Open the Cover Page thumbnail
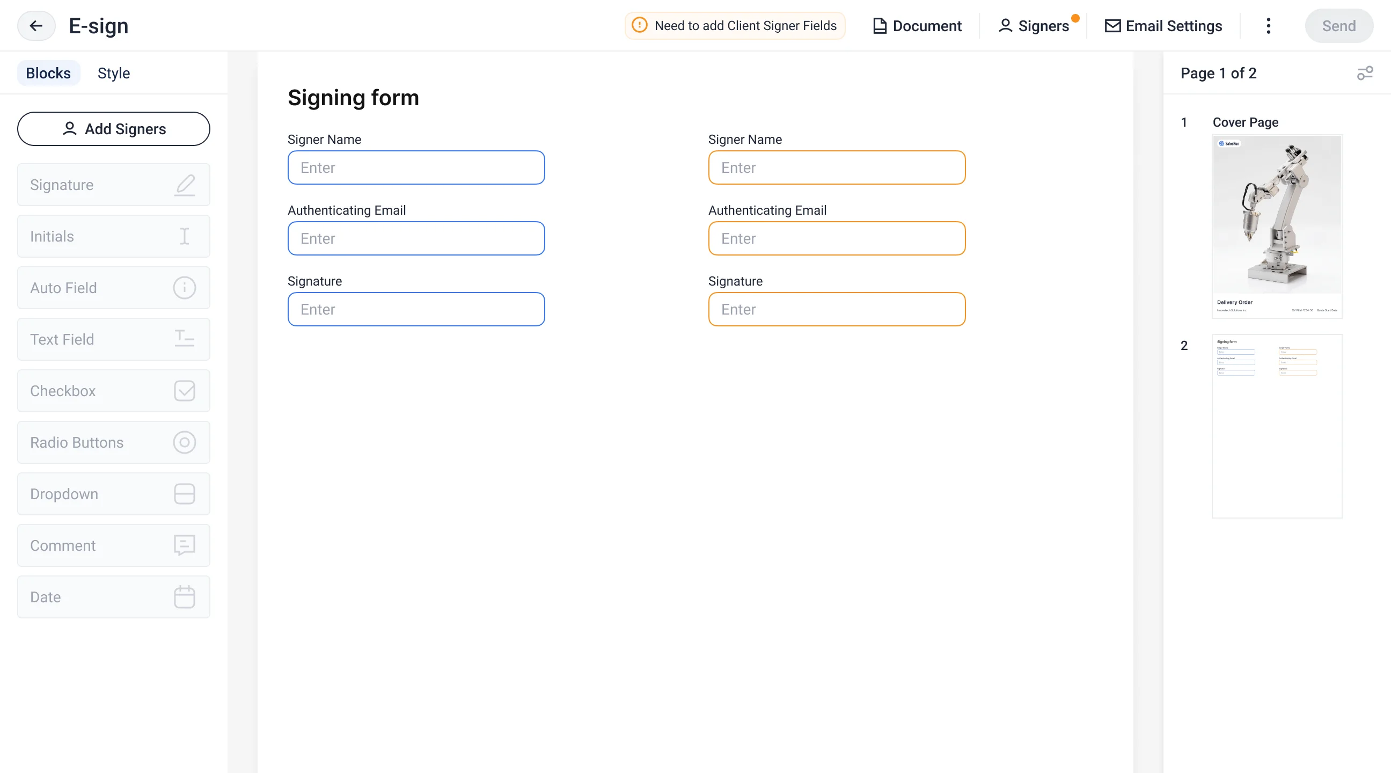This screenshot has height=773, width=1391. point(1277,226)
